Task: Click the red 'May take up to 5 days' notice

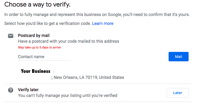Action: [41, 47]
